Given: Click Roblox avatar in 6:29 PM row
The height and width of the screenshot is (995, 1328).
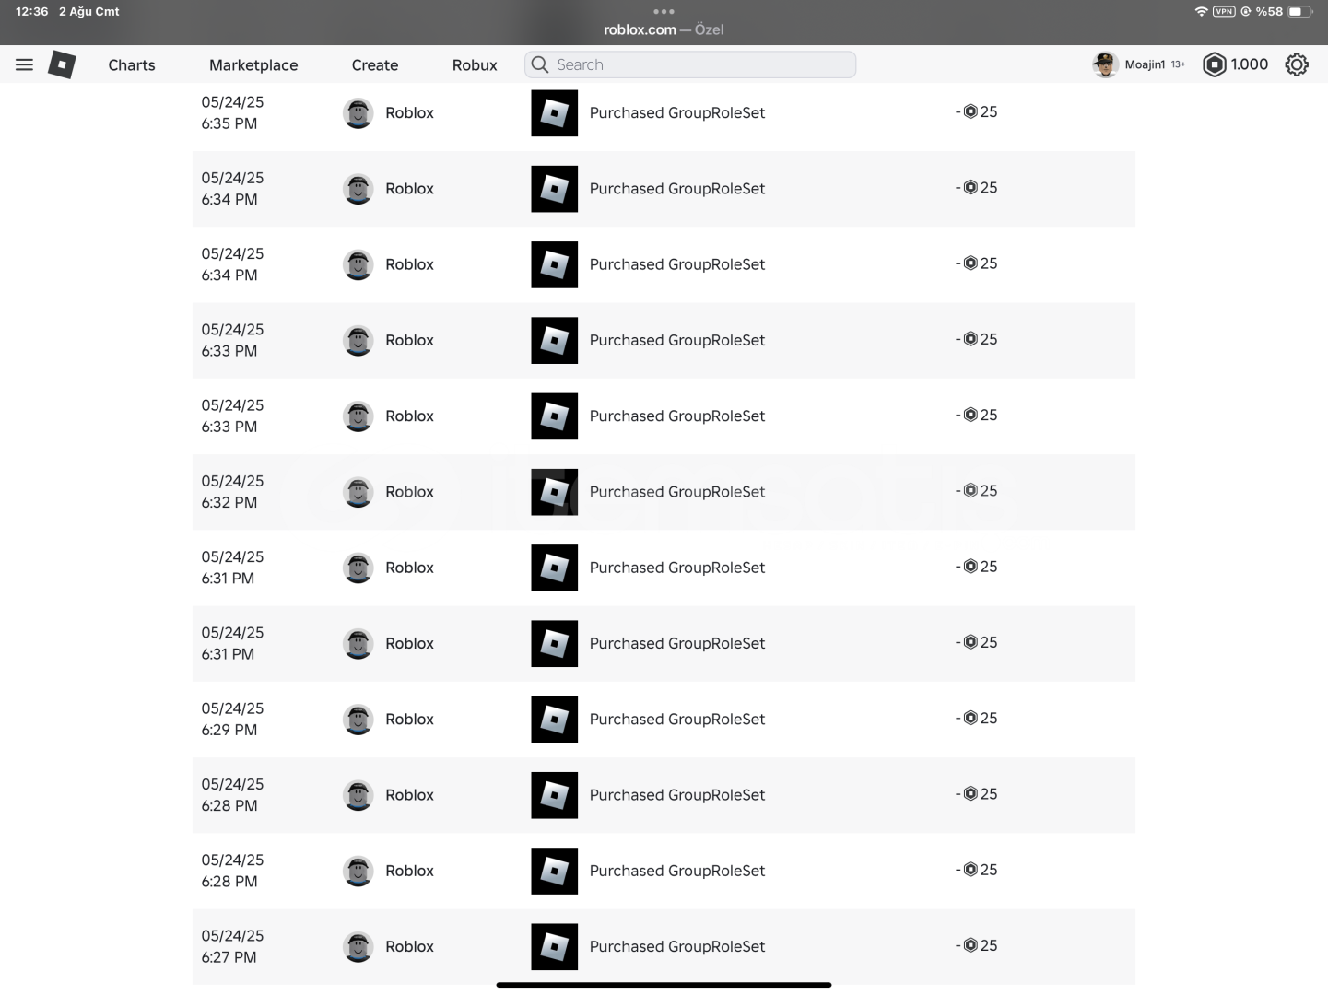Looking at the screenshot, I should point(358,720).
